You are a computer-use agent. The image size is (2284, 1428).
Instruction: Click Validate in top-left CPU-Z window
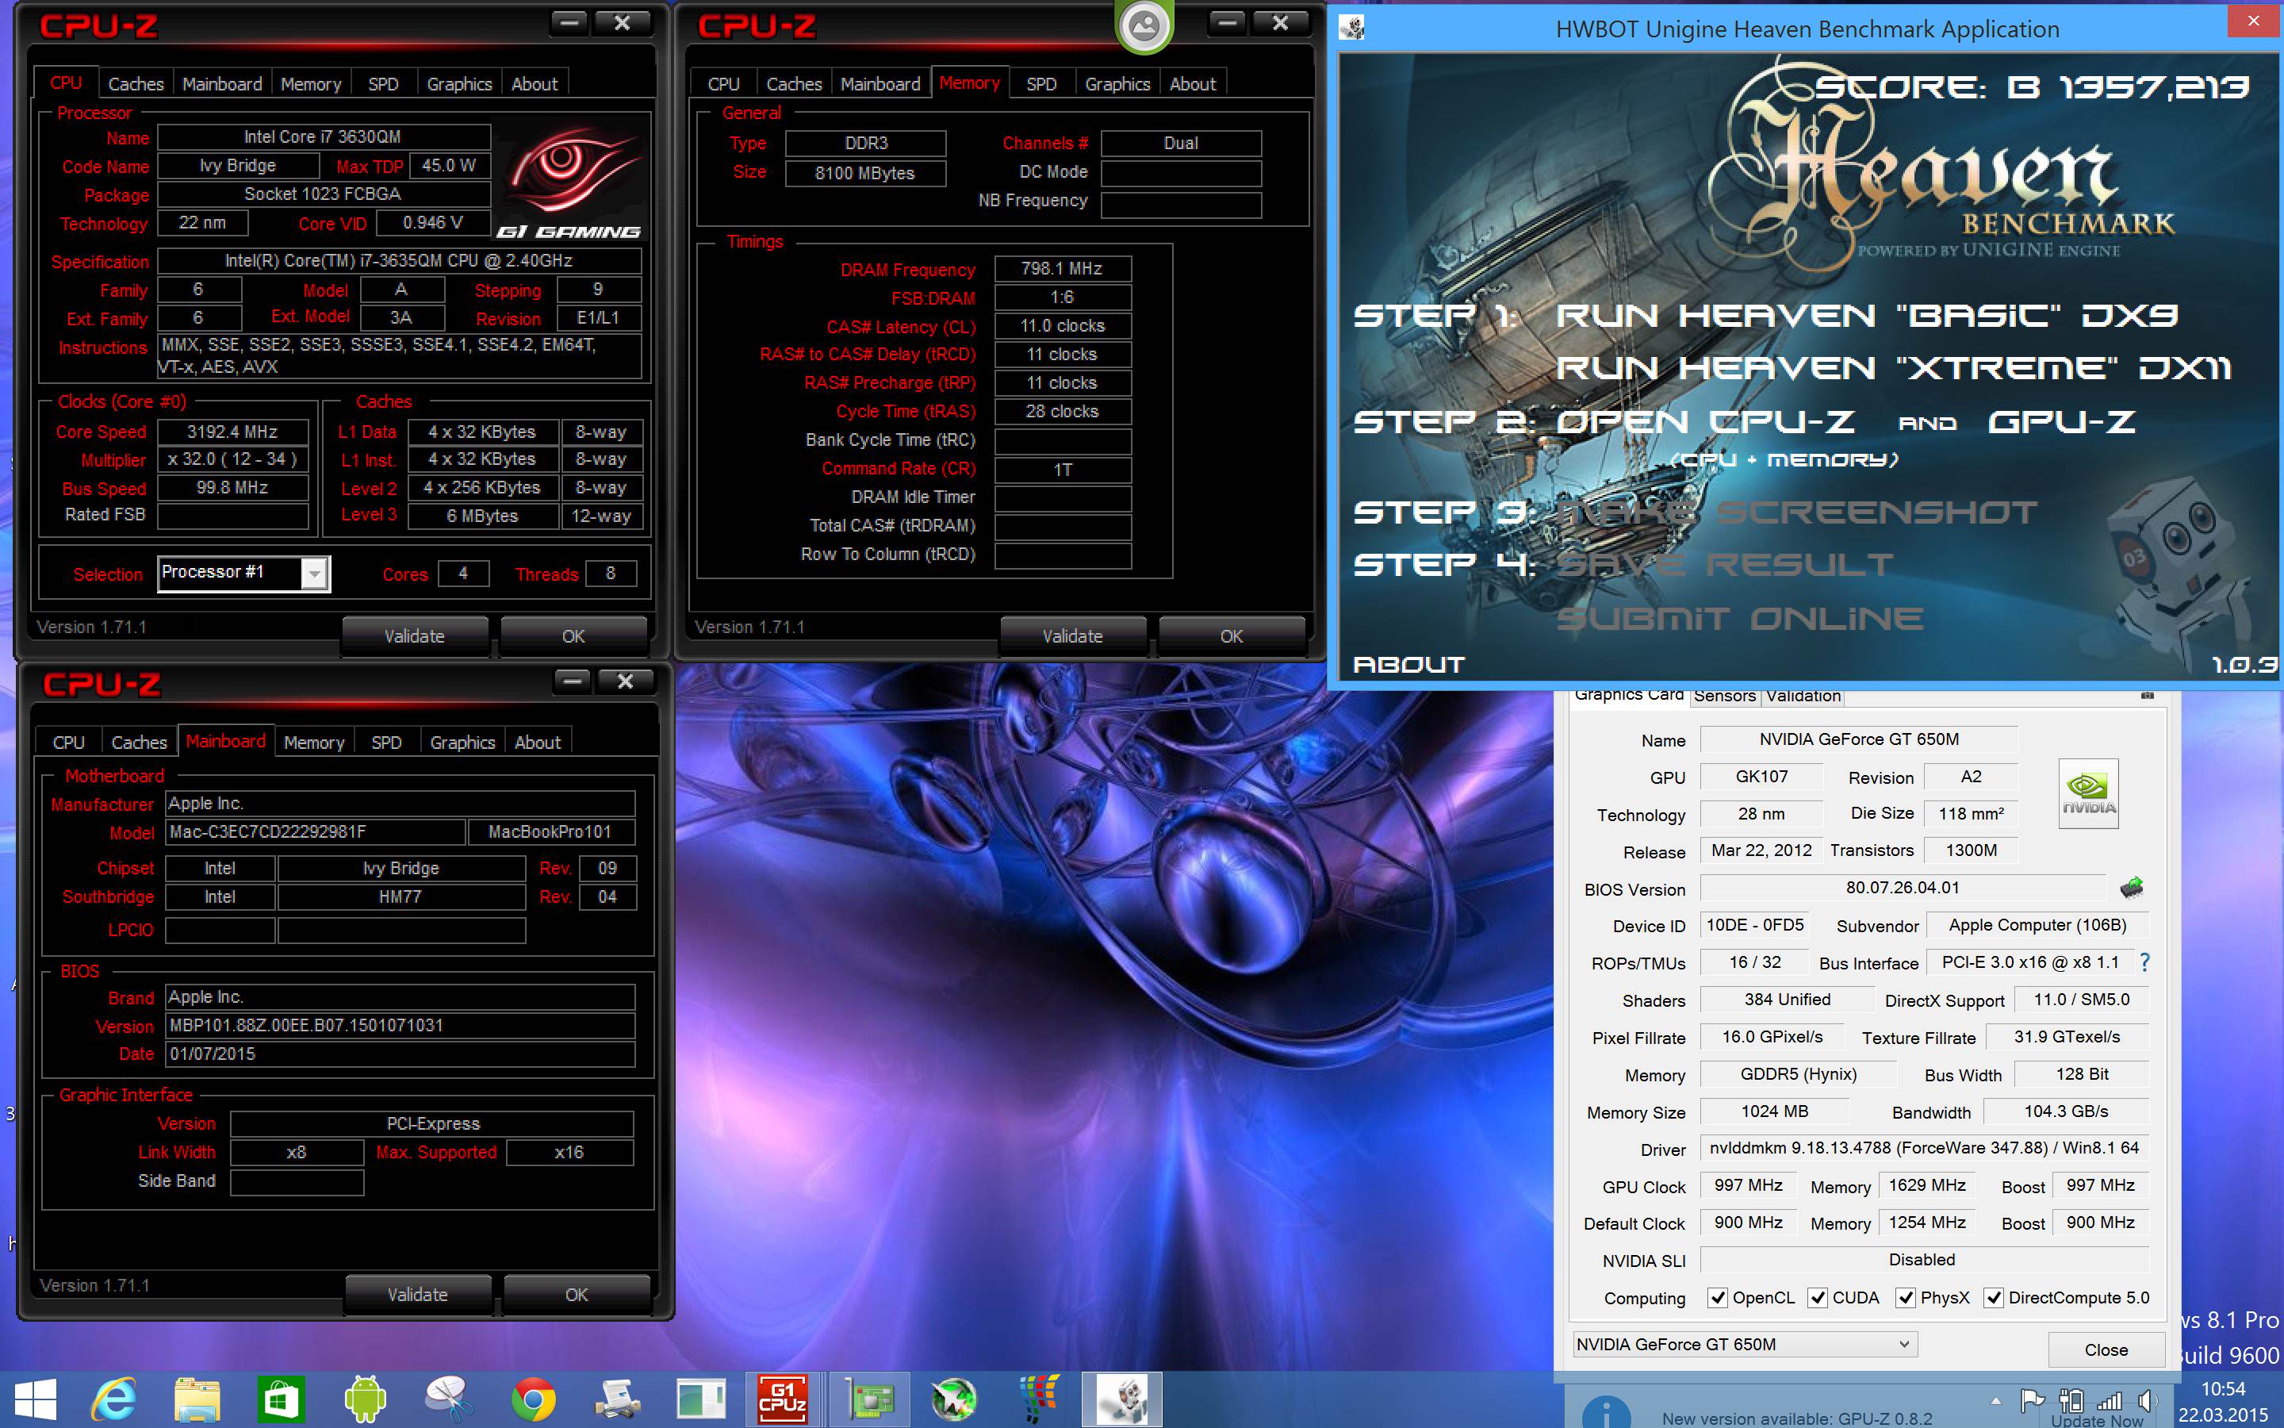(x=414, y=635)
